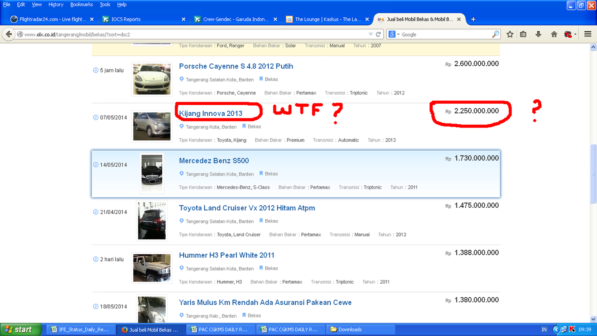Screen dimensions: 597x336
Task: Open the Bookmarks menu
Action: tap(82, 4)
